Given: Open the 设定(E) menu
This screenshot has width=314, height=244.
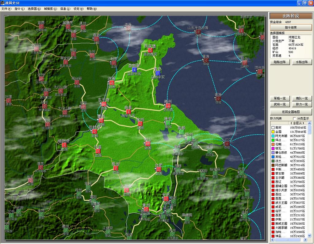Looking at the screenshot, I should 78,9.
